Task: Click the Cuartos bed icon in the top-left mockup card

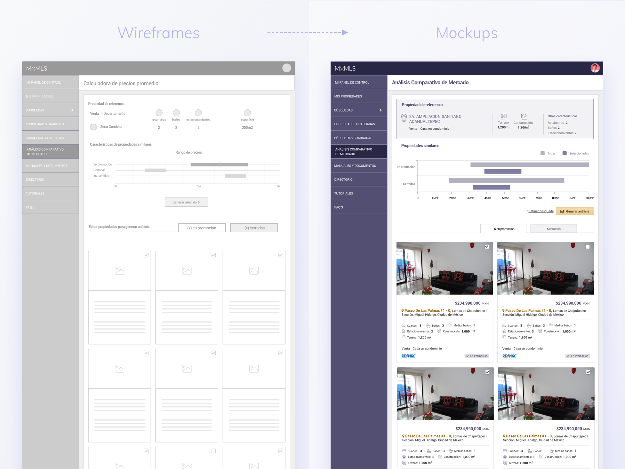Action: point(404,325)
